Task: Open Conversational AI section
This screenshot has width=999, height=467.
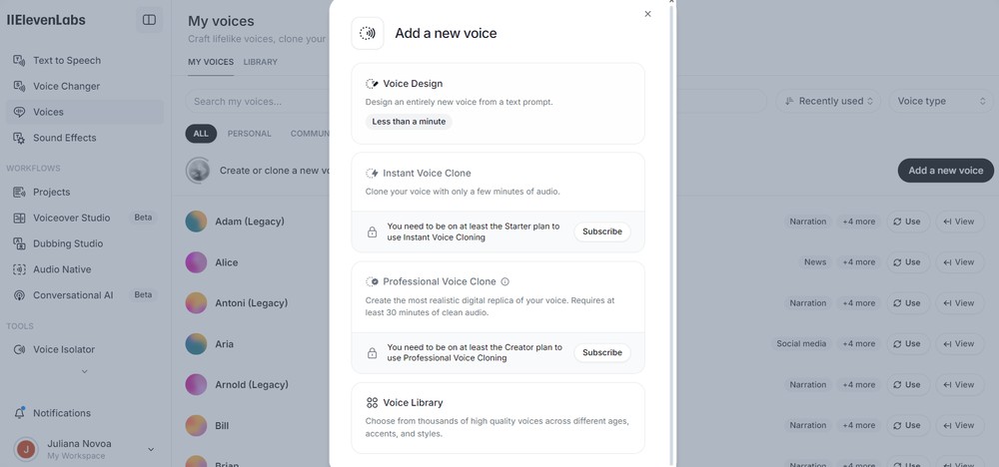Action: click(73, 295)
